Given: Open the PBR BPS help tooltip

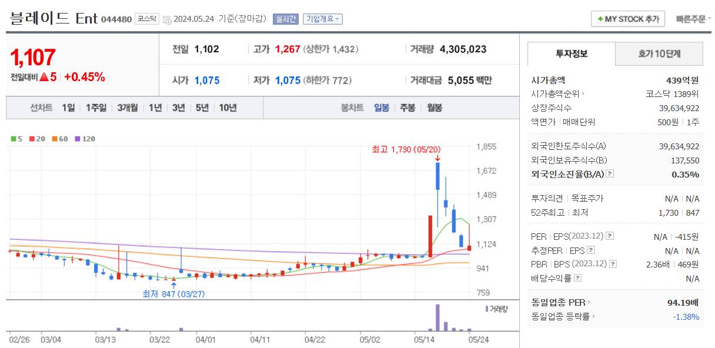Looking at the screenshot, I should tap(612, 263).
